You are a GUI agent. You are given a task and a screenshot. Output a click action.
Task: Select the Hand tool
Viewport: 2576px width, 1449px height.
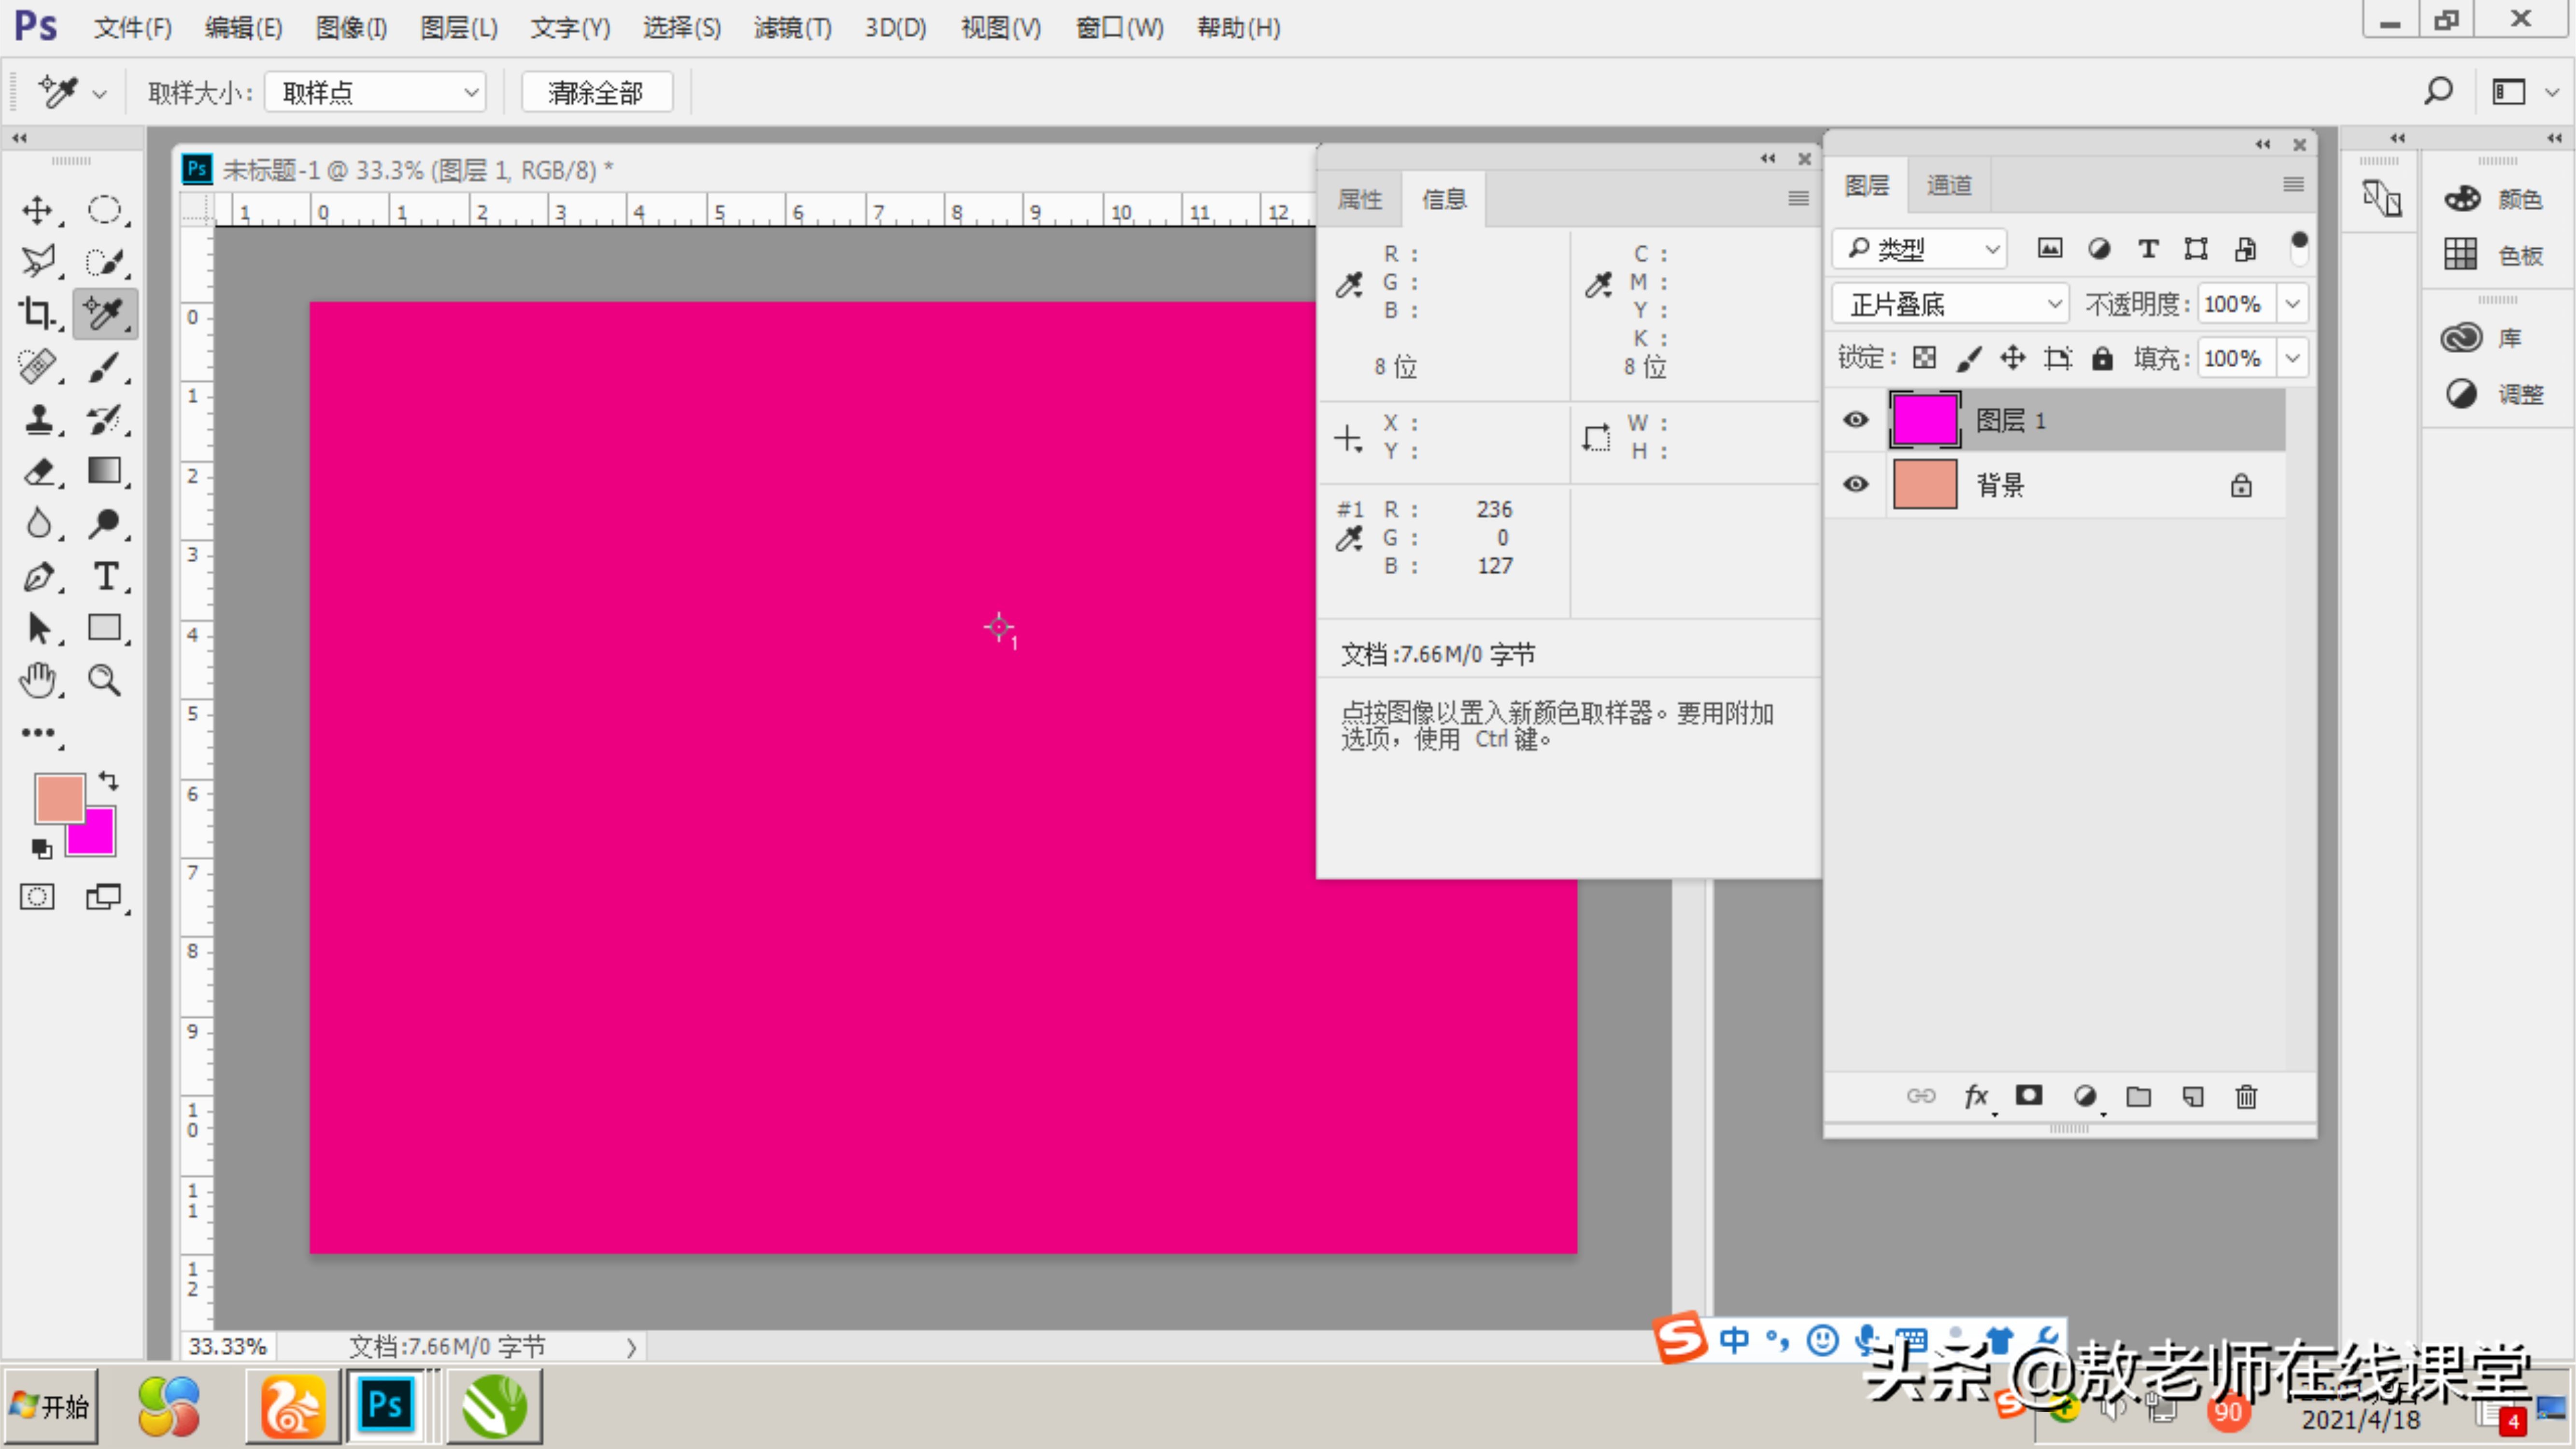pyautogui.click(x=37, y=680)
